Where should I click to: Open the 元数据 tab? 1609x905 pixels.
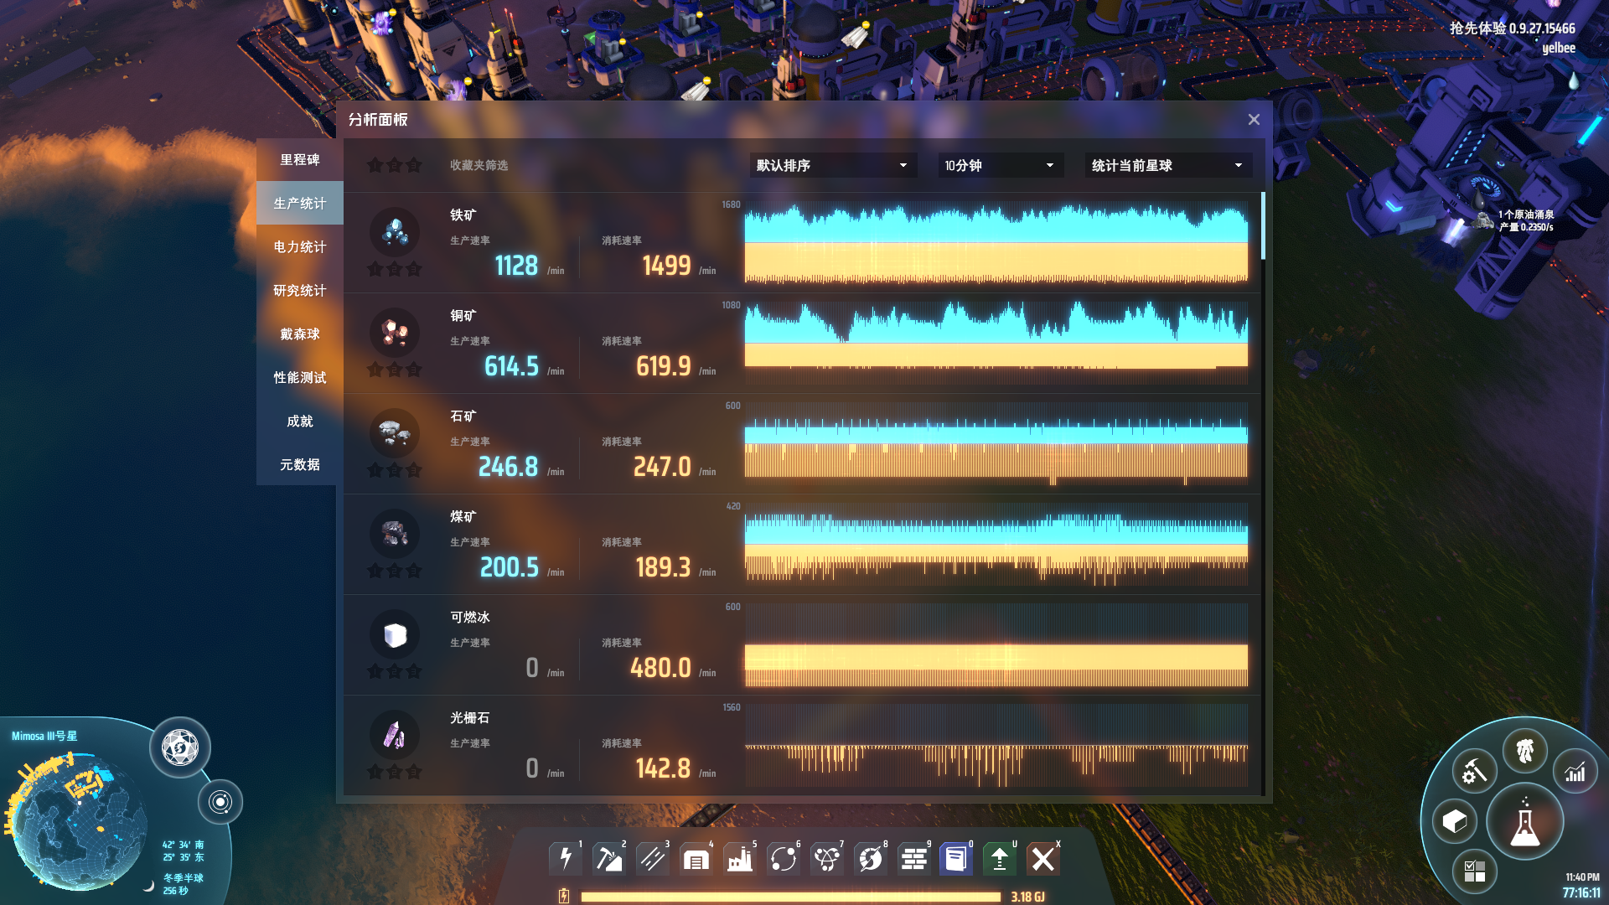300,464
